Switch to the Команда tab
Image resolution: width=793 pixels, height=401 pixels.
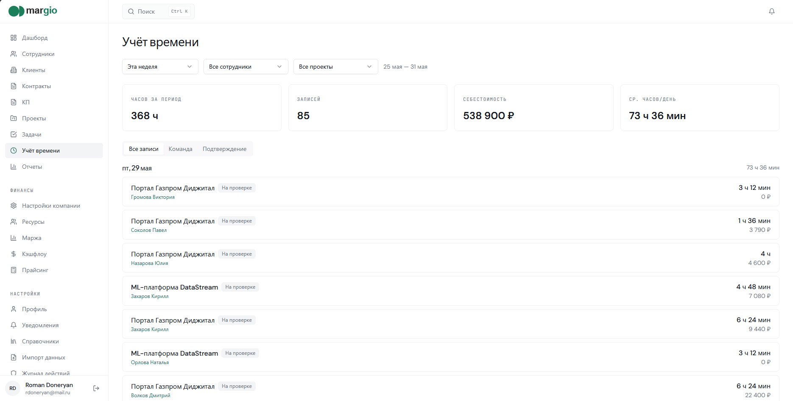pos(180,149)
